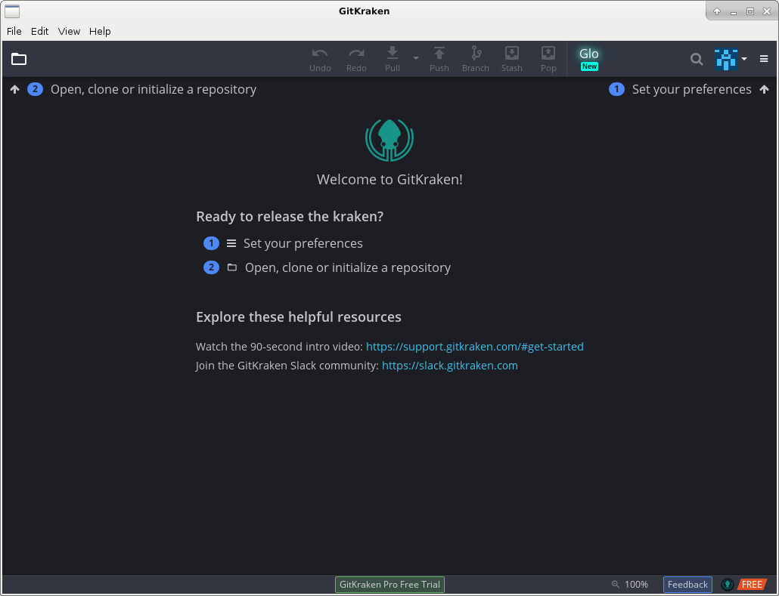Screen dimensions: 779x596
Task: Click the zoom magnifier icon in status bar
Action: 616,585
